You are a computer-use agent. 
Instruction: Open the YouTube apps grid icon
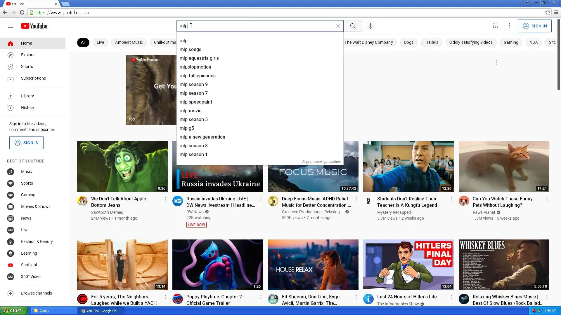point(496,26)
